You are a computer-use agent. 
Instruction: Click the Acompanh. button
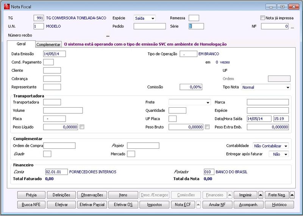pyautogui.click(x=248, y=205)
